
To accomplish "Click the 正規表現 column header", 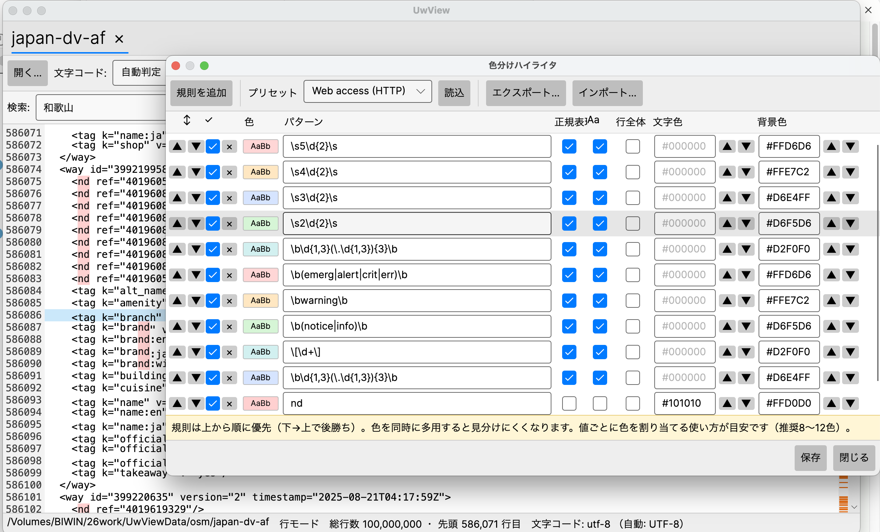I will 571,122.
